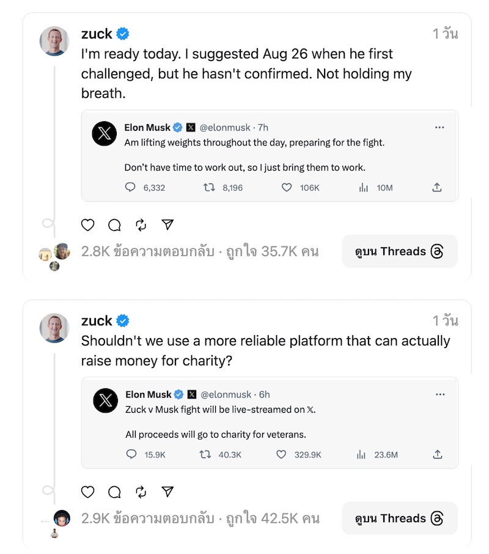Send the charity post using paper plane icon
Image resolution: width=489 pixels, height=554 pixels.
[x=167, y=492]
